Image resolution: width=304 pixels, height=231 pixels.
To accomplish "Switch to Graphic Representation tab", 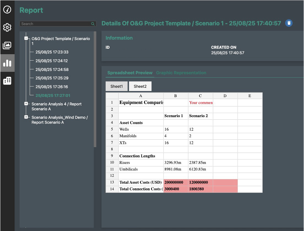I will [181, 73].
